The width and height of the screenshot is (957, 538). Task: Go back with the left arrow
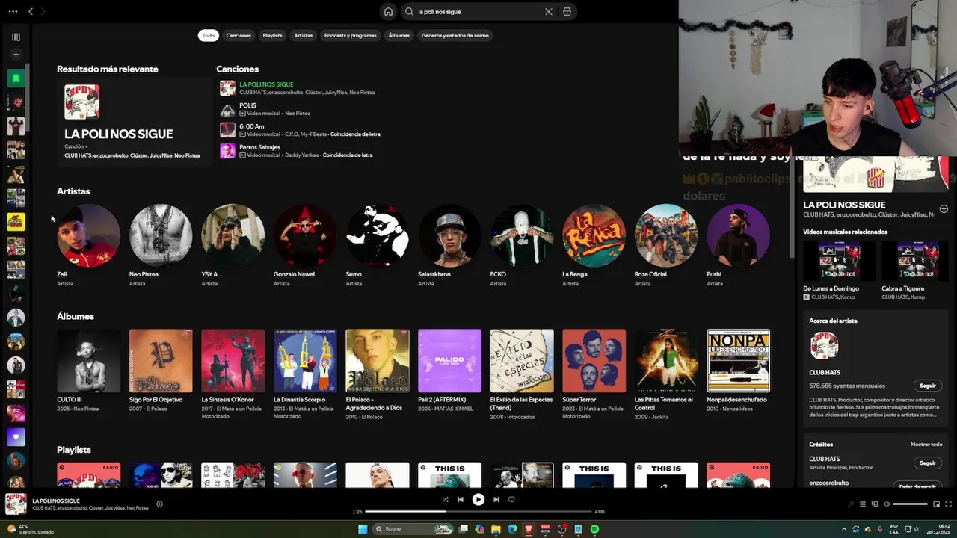[31, 11]
